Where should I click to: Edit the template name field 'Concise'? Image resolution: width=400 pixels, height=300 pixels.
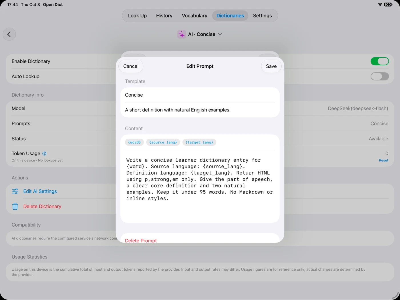coord(200,95)
